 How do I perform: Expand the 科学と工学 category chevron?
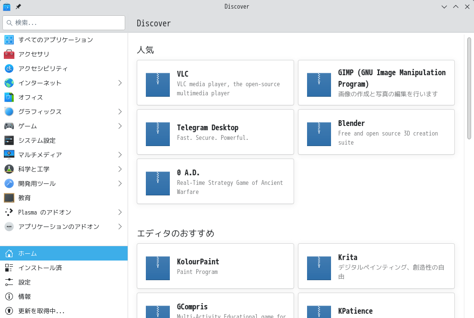click(x=120, y=169)
